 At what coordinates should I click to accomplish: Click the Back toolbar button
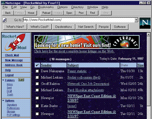[x=8, y=13]
